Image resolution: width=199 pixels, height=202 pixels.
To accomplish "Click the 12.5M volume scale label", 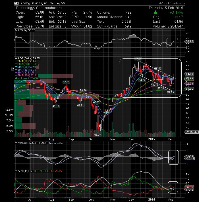I will coord(9,110).
